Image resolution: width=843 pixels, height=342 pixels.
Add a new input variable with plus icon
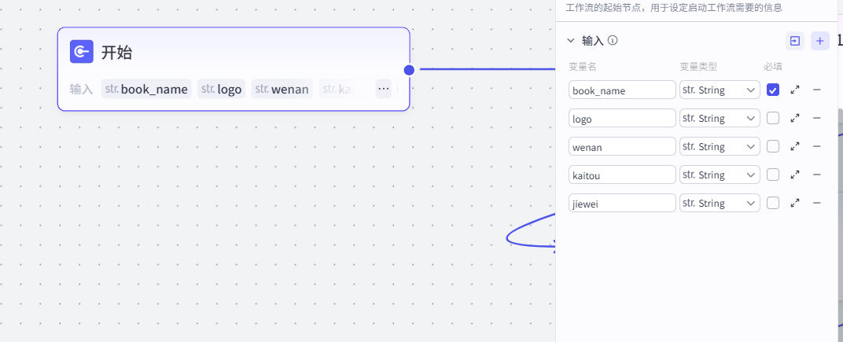tap(819, 41)
